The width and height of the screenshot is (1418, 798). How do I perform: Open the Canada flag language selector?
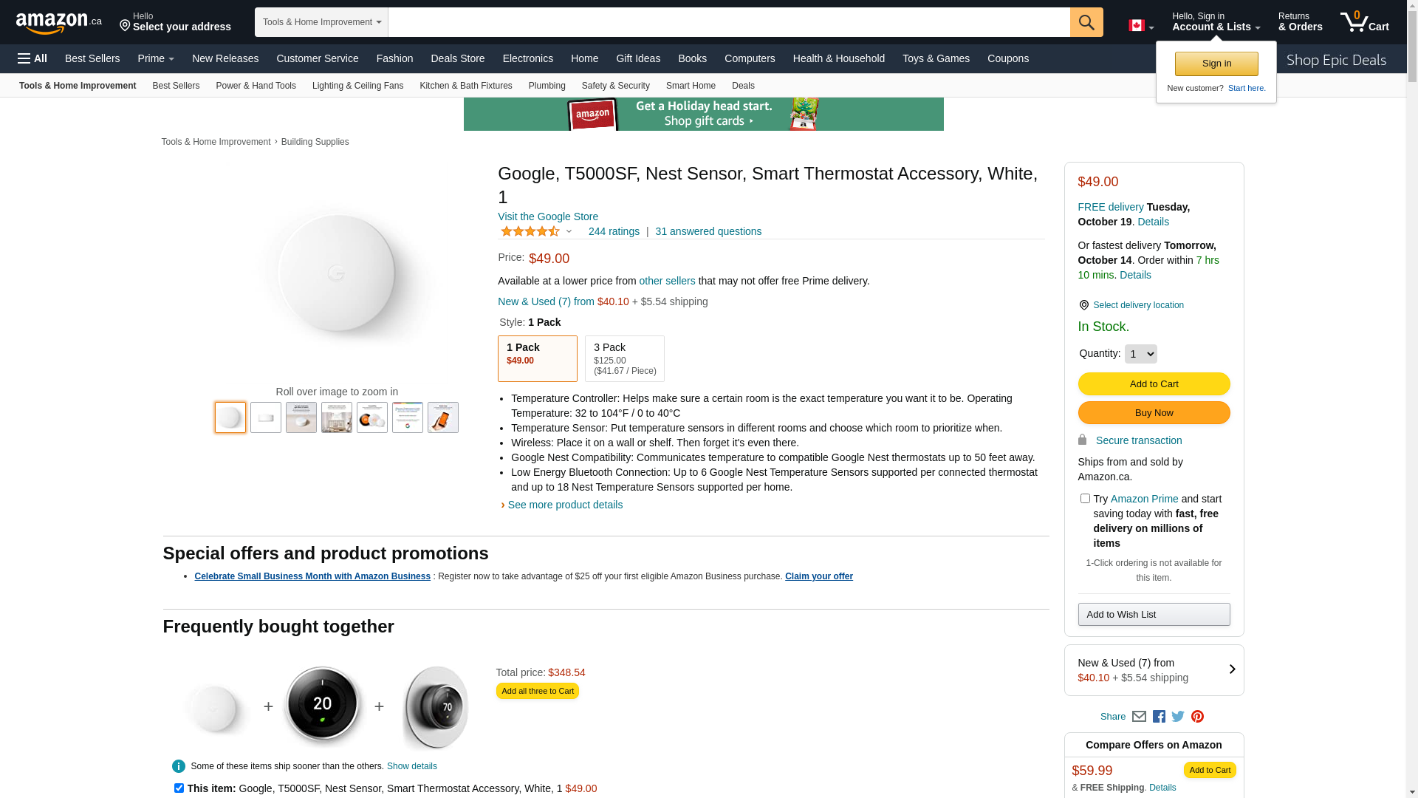click(x=1140, y=26)
